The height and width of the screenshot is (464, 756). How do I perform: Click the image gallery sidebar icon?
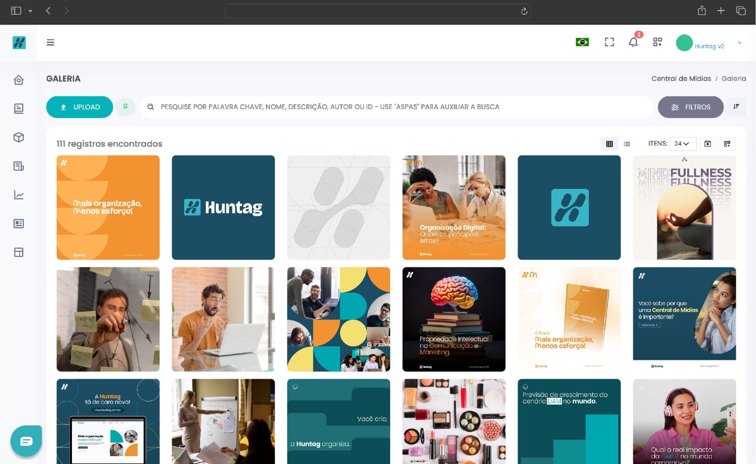[x=18, y=108]
